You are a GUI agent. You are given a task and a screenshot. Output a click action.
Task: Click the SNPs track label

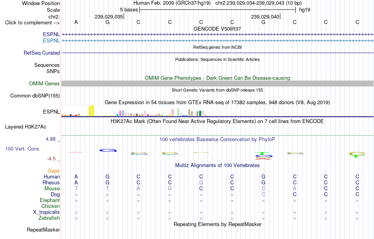[53, 71]
